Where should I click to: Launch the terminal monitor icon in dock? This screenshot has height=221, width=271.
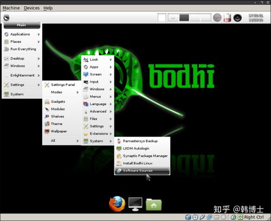[x=135, y=204]
